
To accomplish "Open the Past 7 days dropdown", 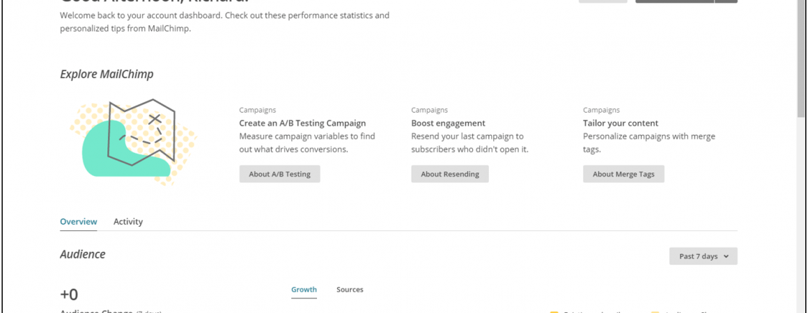I will (703, 257).
